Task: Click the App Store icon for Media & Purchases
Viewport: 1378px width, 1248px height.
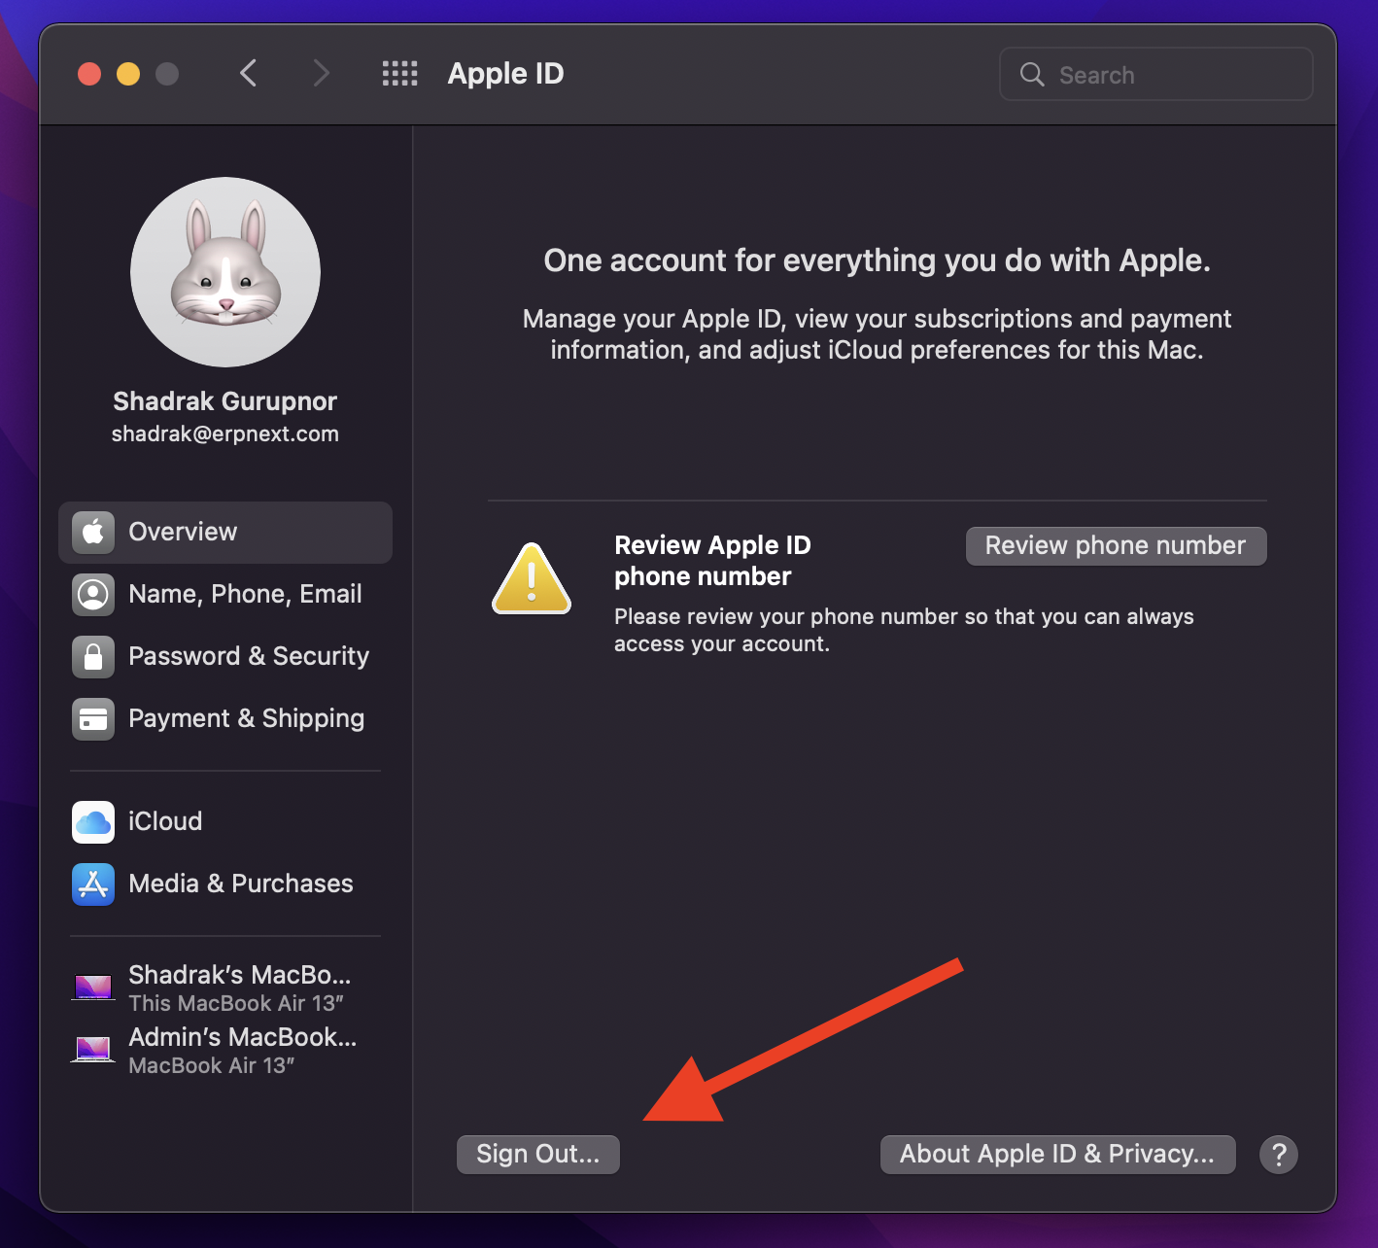Action: [93, 884]
